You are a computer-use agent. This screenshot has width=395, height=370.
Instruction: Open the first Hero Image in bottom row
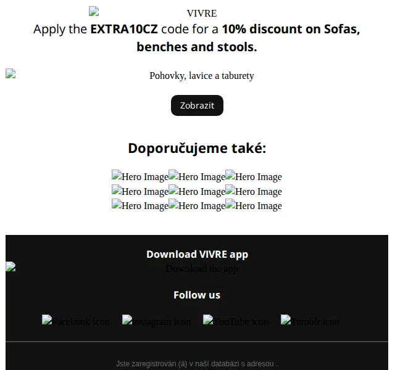140,205
